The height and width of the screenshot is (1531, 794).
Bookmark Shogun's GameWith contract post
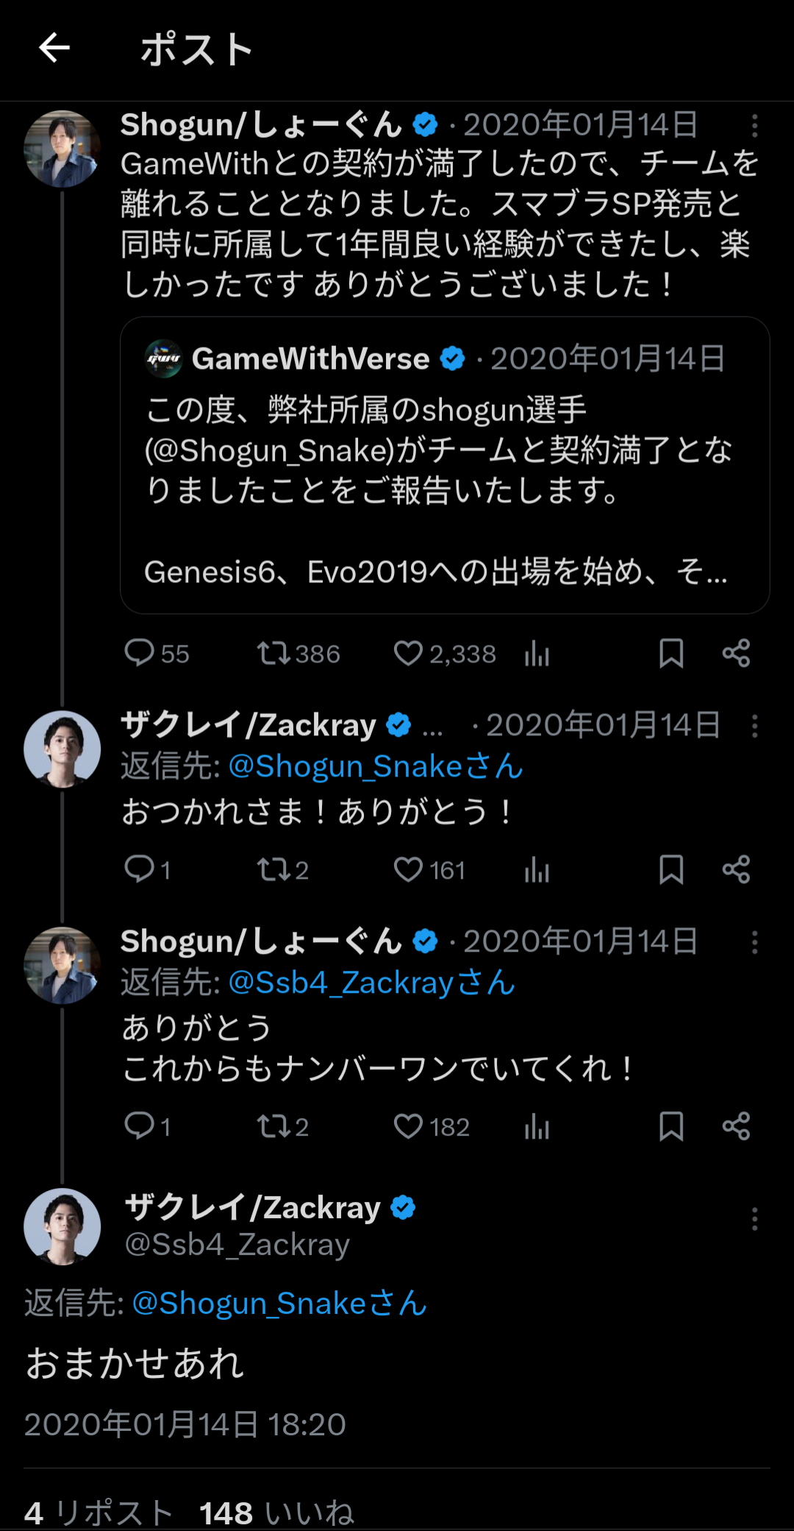pyautogui.click(x=671, y=654)
